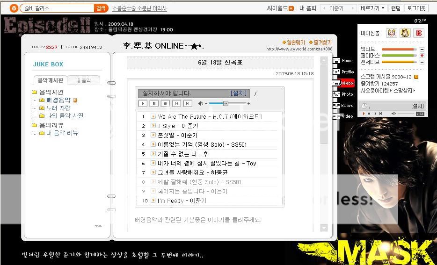Toggle the minus button beside 액티브
Image resolution: width=437 pixels, height=265 pixels.
click(422, 49)
